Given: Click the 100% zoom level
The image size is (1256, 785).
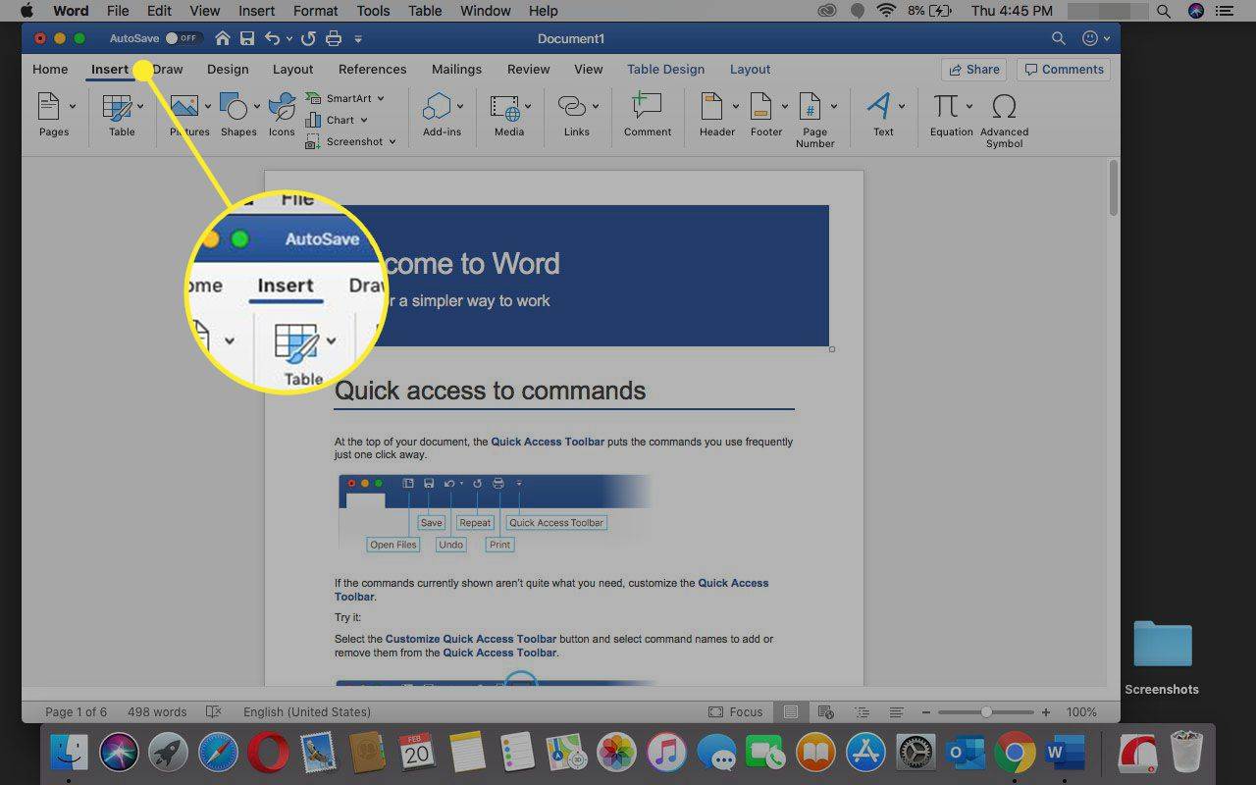Looking at the screenshot, I should tap(1081, 712).
